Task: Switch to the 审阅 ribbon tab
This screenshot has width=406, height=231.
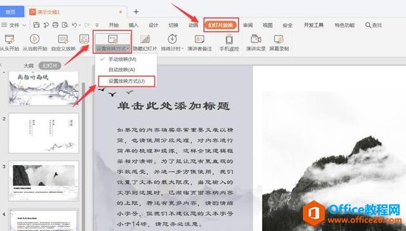Action: coord(248,25)
